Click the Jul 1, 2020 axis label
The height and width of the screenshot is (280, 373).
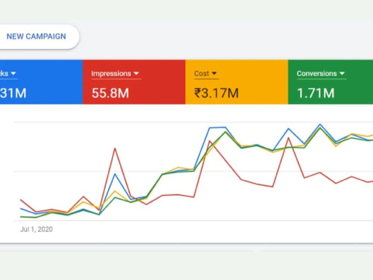(36, 229)
